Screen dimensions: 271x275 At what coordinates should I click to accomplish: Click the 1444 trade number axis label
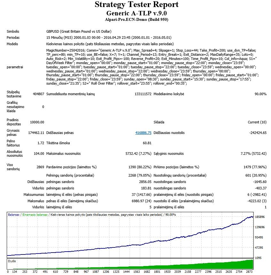point(126,272)
